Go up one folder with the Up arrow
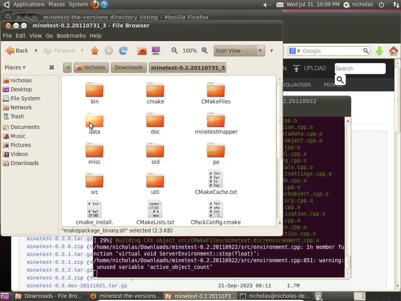The image size is (401, 301). [x=95, y=51]
